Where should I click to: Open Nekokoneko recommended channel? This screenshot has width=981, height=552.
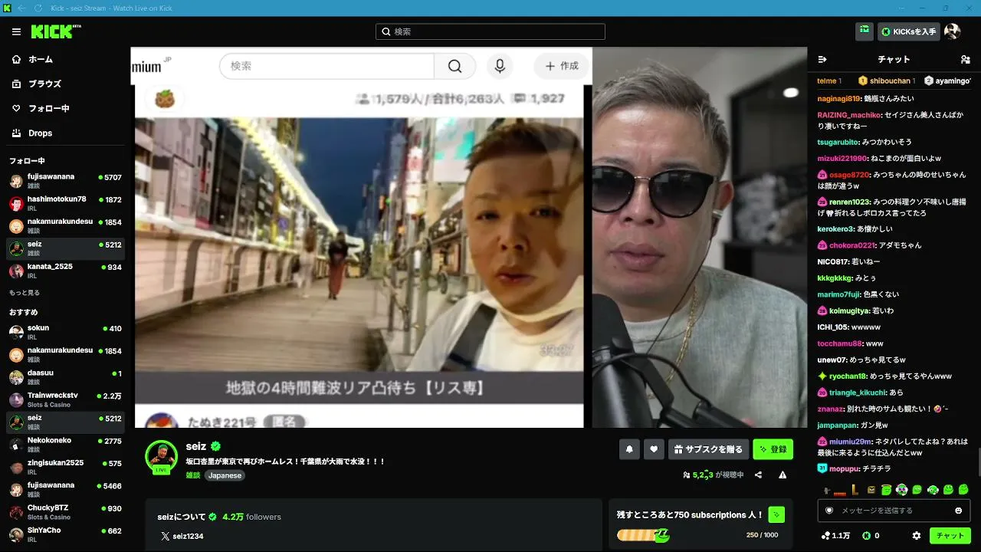[x=65, y=445]
